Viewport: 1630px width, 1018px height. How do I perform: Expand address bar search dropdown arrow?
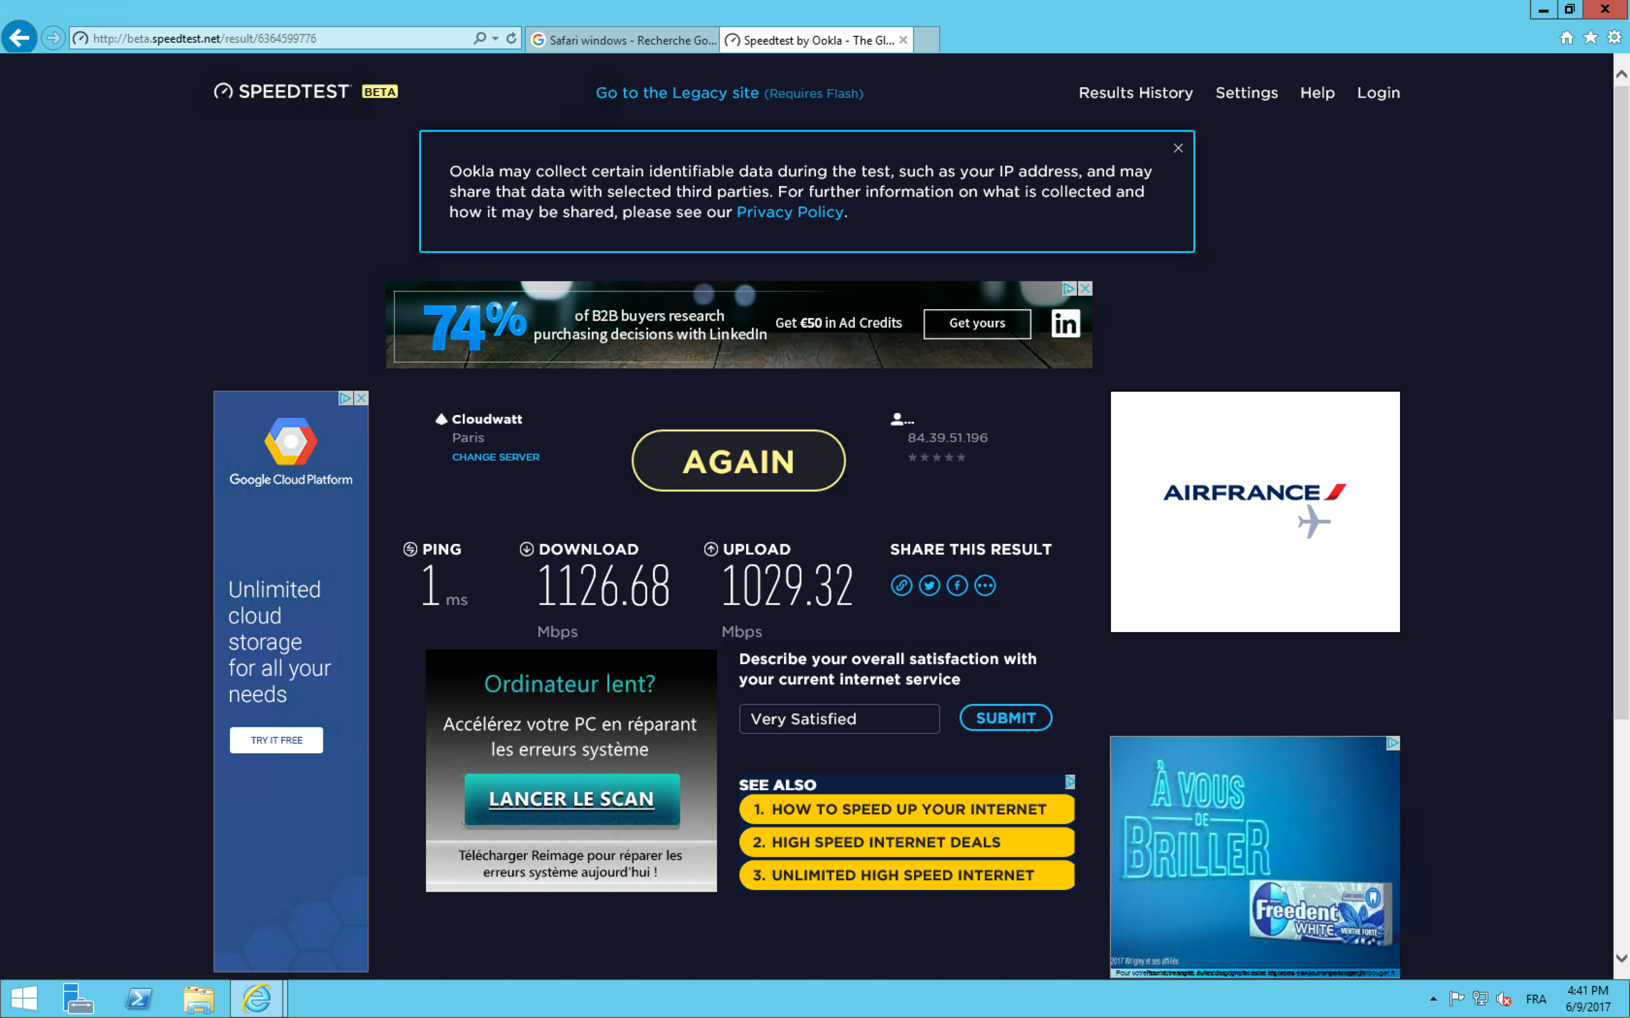(x=495, y=38)
